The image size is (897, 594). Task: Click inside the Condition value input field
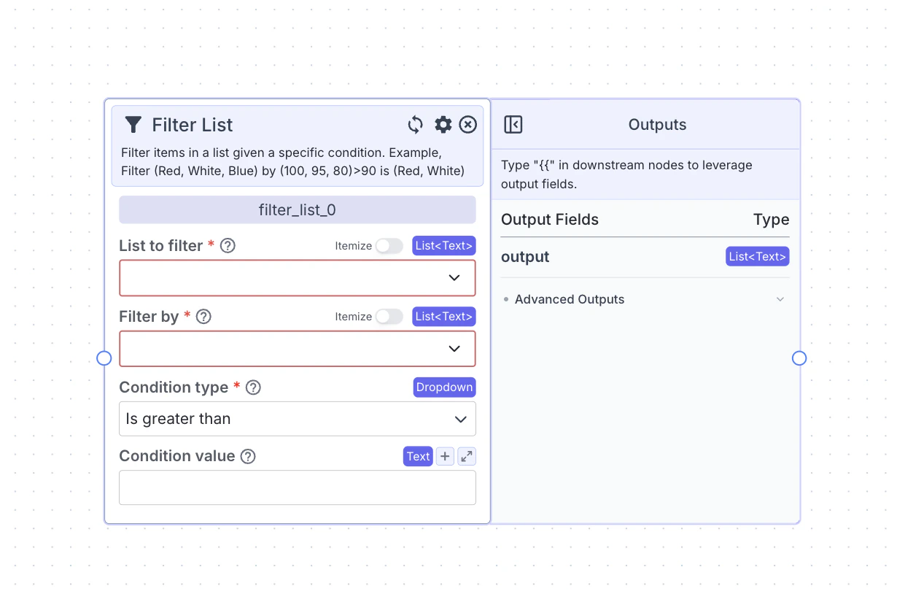[x=297, y=487]
